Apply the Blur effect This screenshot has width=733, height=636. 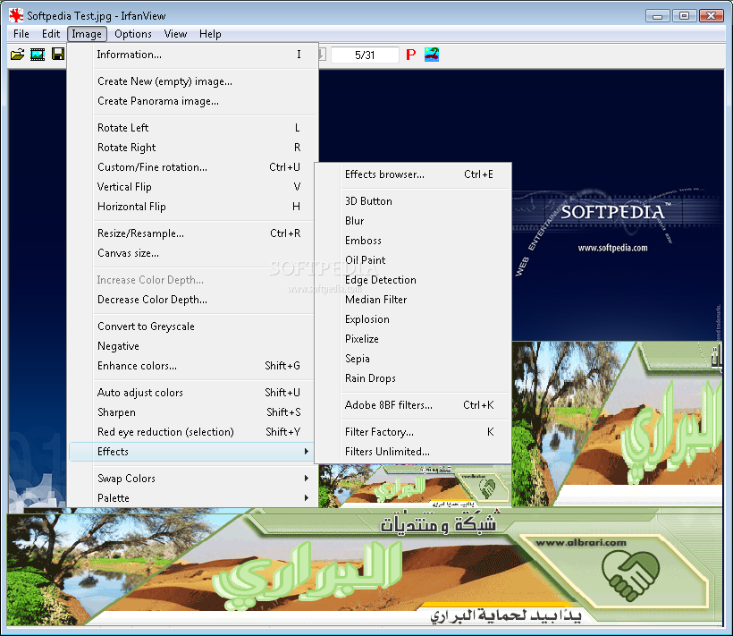coord(413,221)
